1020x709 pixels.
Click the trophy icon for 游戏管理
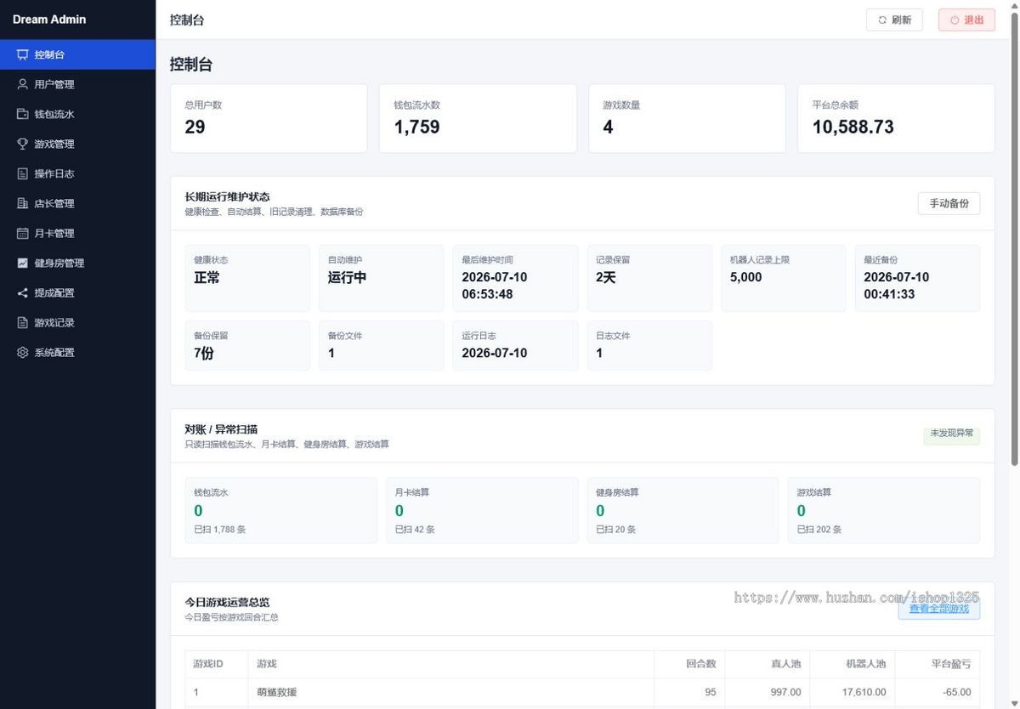23,144
